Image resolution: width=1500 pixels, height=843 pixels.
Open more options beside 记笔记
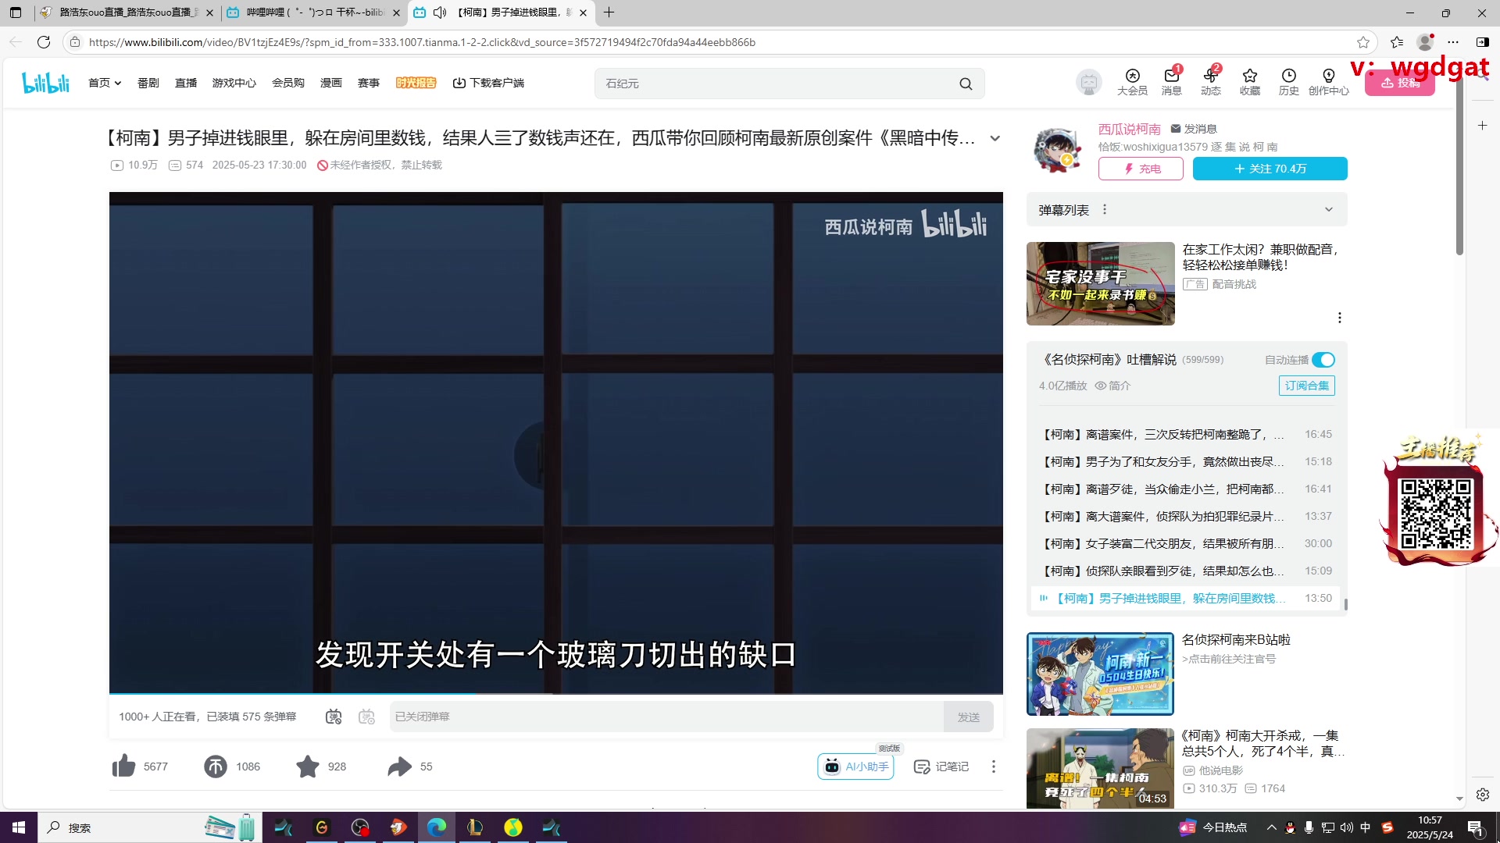pyautogui.click(x=994, y=767)
